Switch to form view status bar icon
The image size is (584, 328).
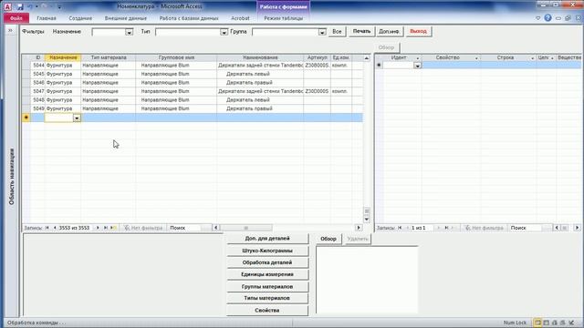537,323
